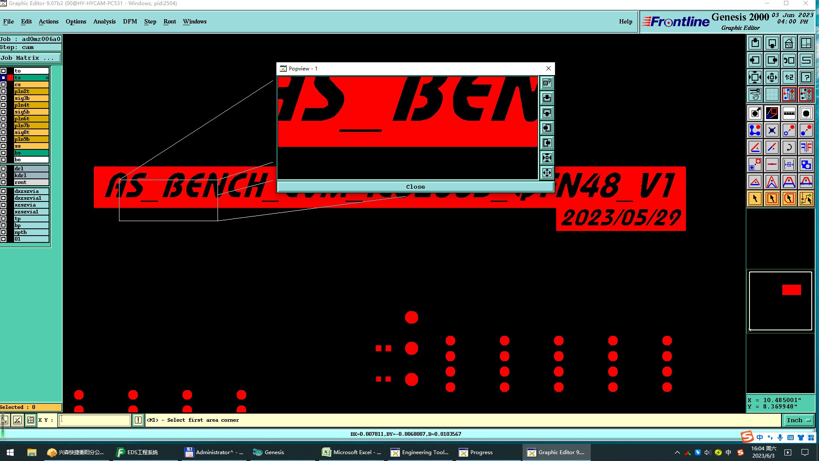Click the mirror F flip icon
This screenshot has height=461, width=819.
[x=806, y=147]
